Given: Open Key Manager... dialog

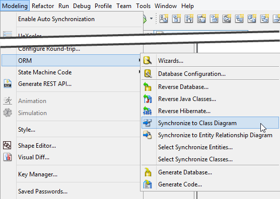Looking at the screenshot, I should point(38,174).
